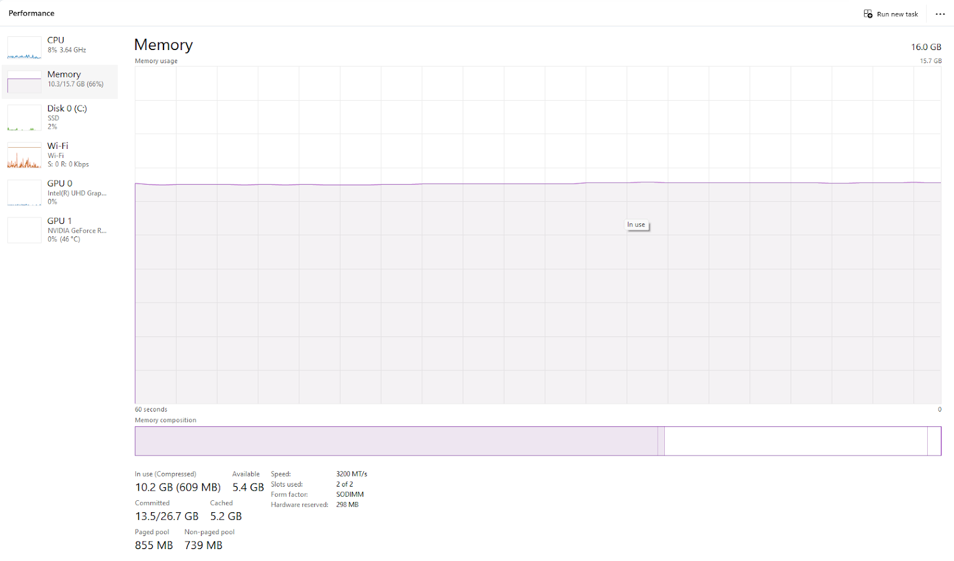Click the standby section of composition bar

tap(796, 441)
